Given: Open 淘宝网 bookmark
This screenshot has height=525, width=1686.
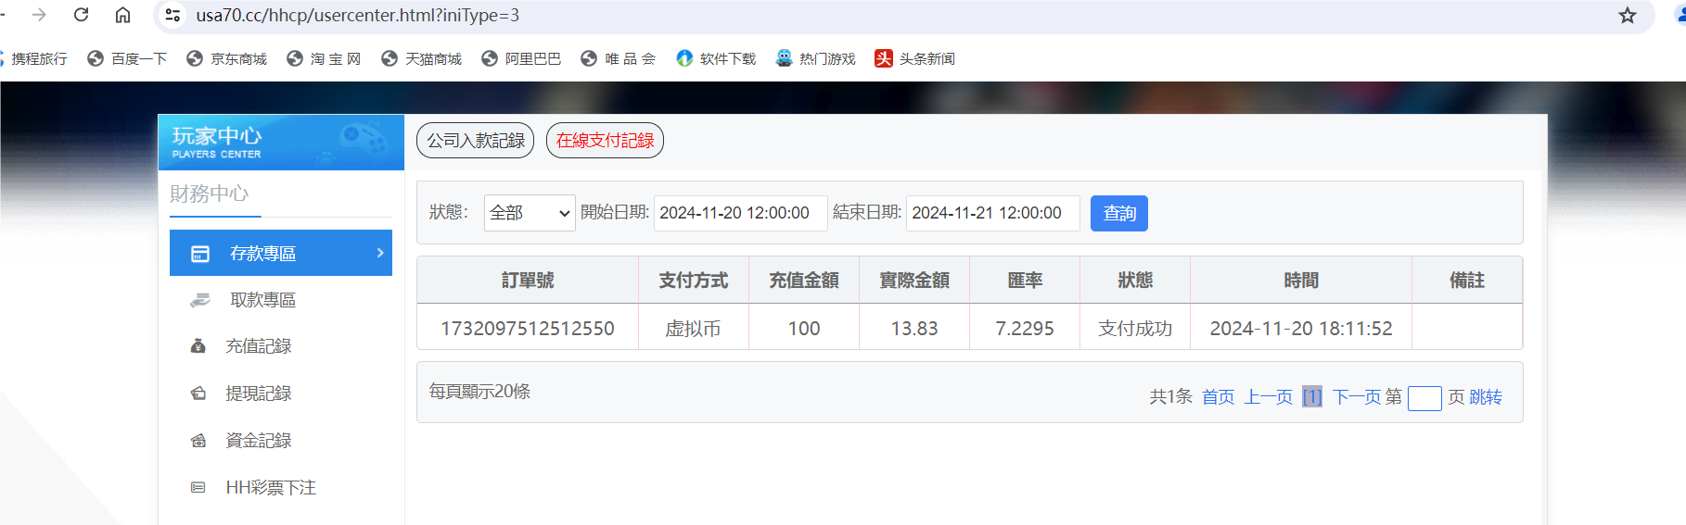Looking at the screenshot, I should coord(324,58).
